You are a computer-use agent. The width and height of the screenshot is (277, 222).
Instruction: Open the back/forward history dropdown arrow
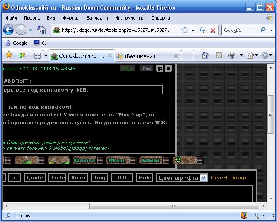click(31, 30)
